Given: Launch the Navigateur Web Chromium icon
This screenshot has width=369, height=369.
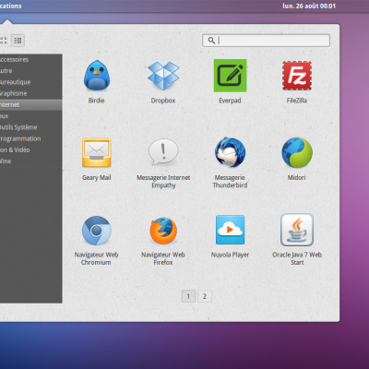Looking at the screenshot, I should click(x=97, y=231).
